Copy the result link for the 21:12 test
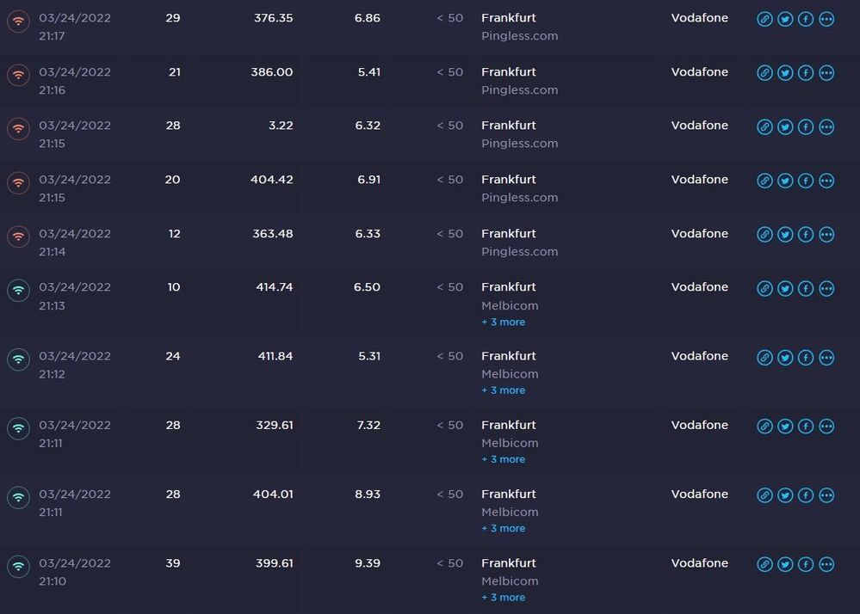The width and height of the screenshot is (860, 614). [764, 358]
